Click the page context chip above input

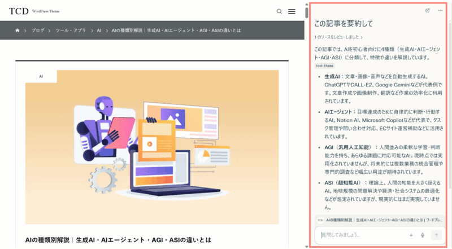(x=379, y=220)
